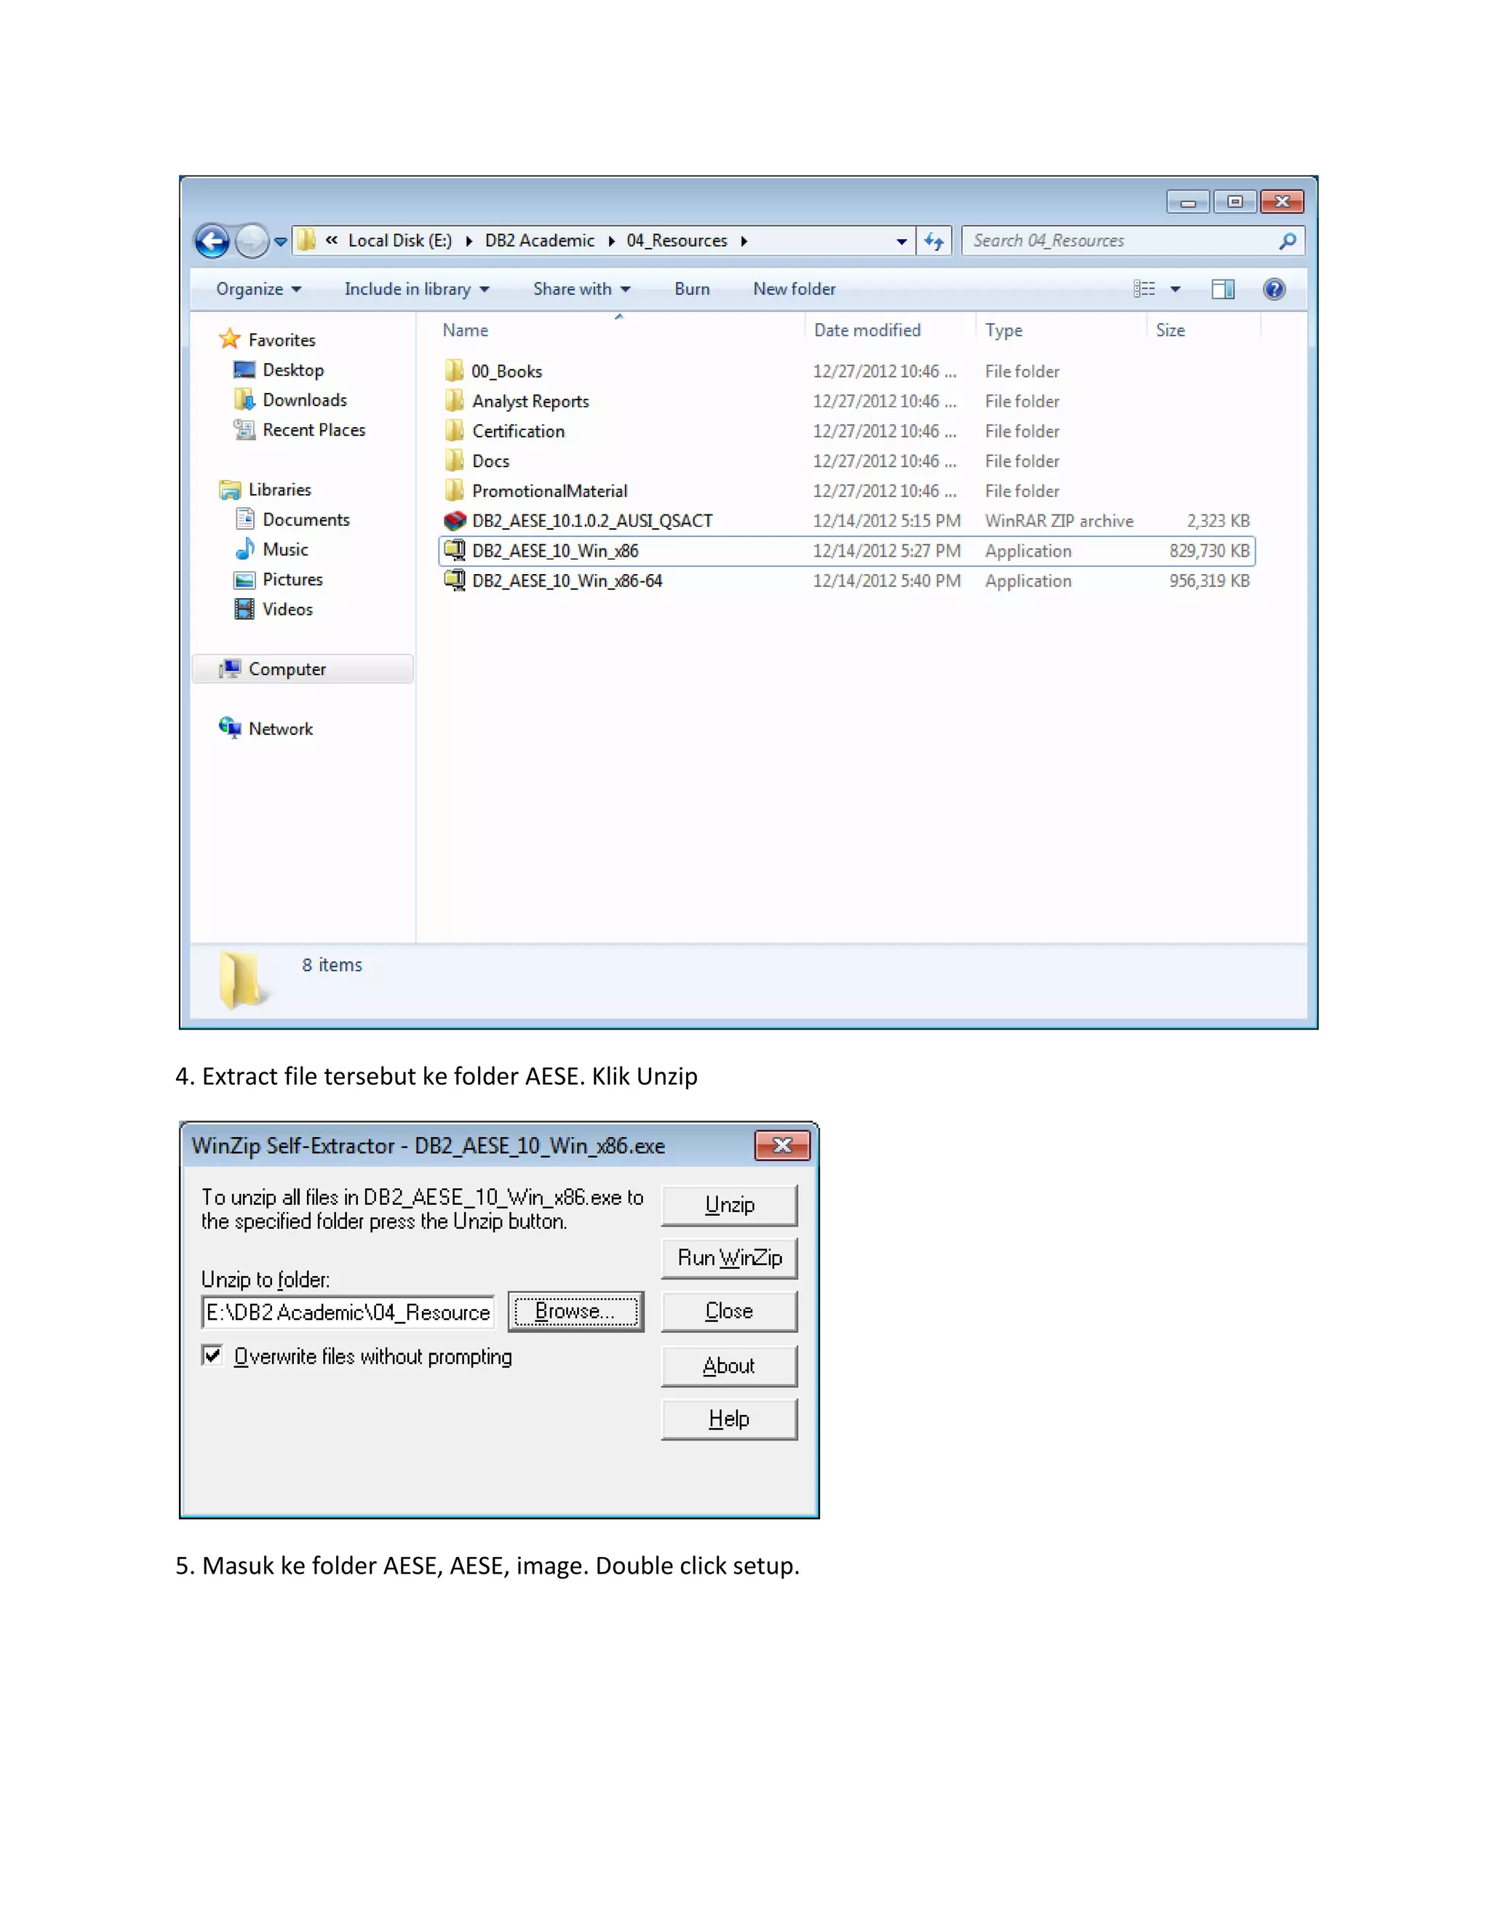Toggle Overwrite files without prompting checkbox
Image resolution: width=1490 pixels, height=1928 pixels.
(x=212, y=1355)
